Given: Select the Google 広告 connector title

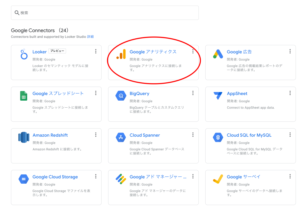Looking at the screenshot, I should pos(239,52).
